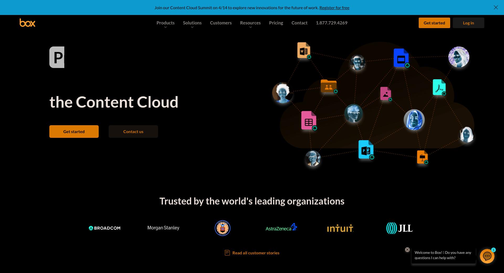Open the Customers nav item
This screenshot has width=504, height=273.
pos(221,23)
